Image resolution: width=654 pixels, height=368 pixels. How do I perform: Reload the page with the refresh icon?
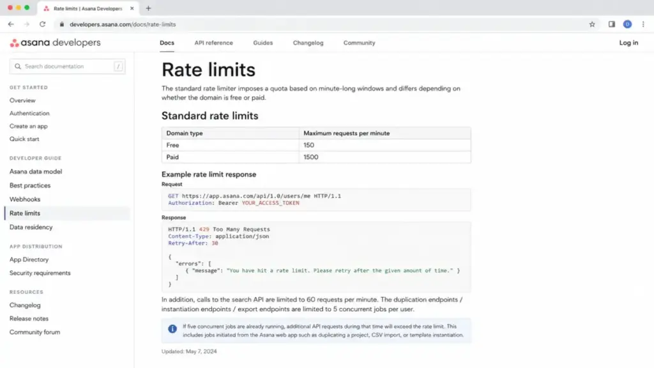tap(43, 24)
